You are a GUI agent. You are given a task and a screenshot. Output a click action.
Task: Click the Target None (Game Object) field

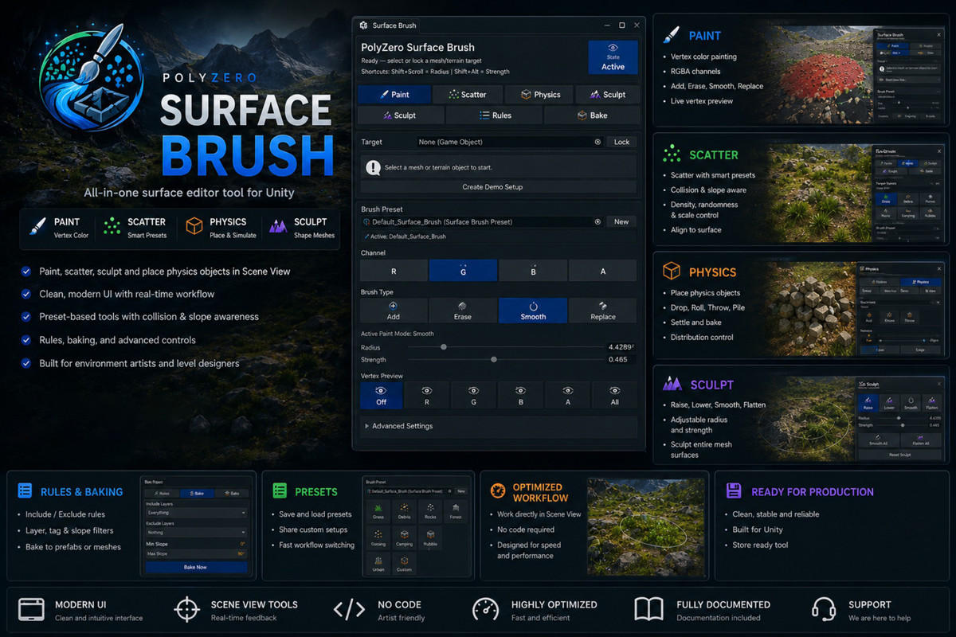point(510,142)
